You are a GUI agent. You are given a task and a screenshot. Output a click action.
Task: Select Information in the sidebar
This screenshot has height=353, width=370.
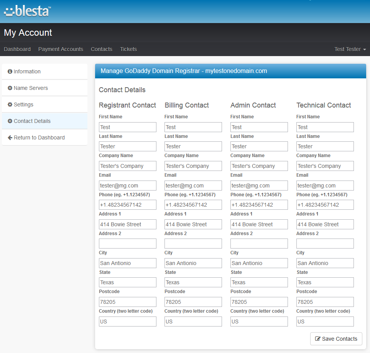[44, 71]
